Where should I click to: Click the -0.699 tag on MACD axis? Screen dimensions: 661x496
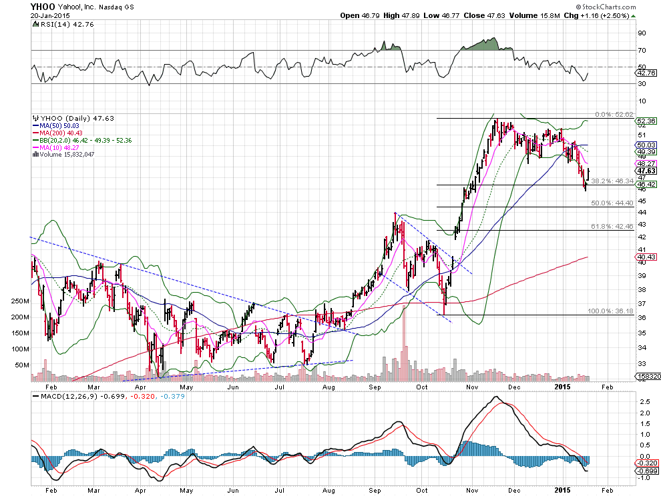(x=646, y=471)
